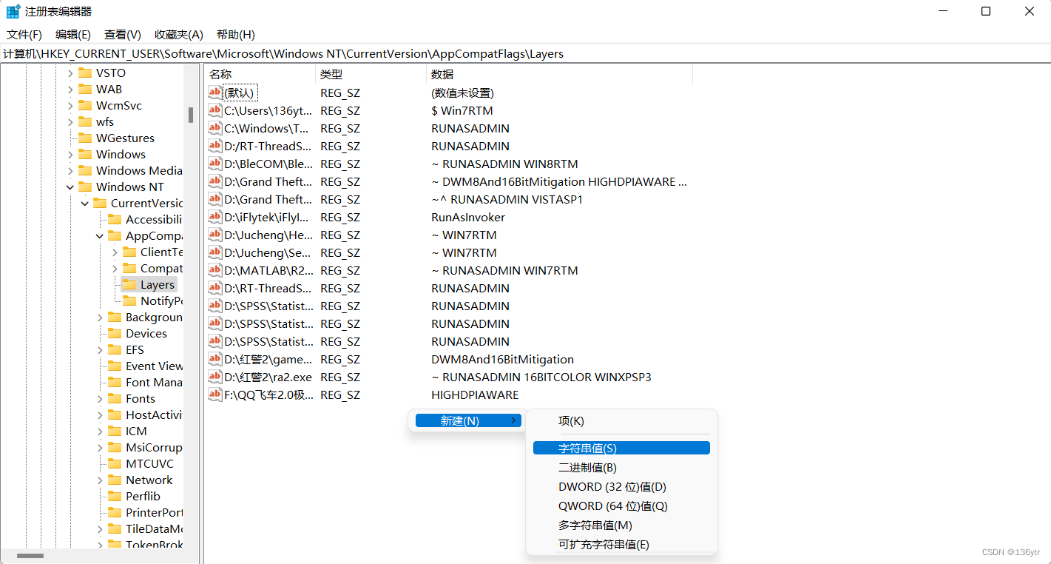1051x564 pixels.
Task: Expand the ClientTe subkey node
Action: click(x=115, y=252)
